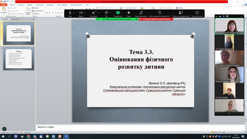This screenshot has width=247, height=139.
Task: Toggle the Zoom camera (Видео)
Action: point(81,13)
